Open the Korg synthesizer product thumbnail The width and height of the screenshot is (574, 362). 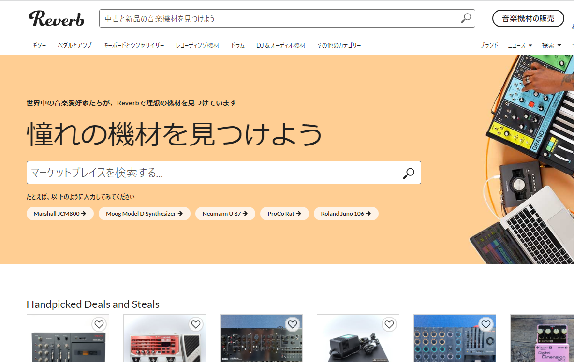pos(262,338)
